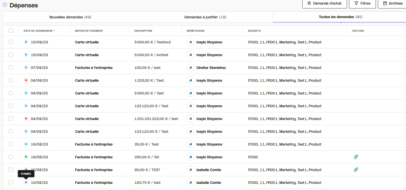Click the description "193,75 € / test"
This screenshot has width=406, height=190.
[x=148, y=183]
